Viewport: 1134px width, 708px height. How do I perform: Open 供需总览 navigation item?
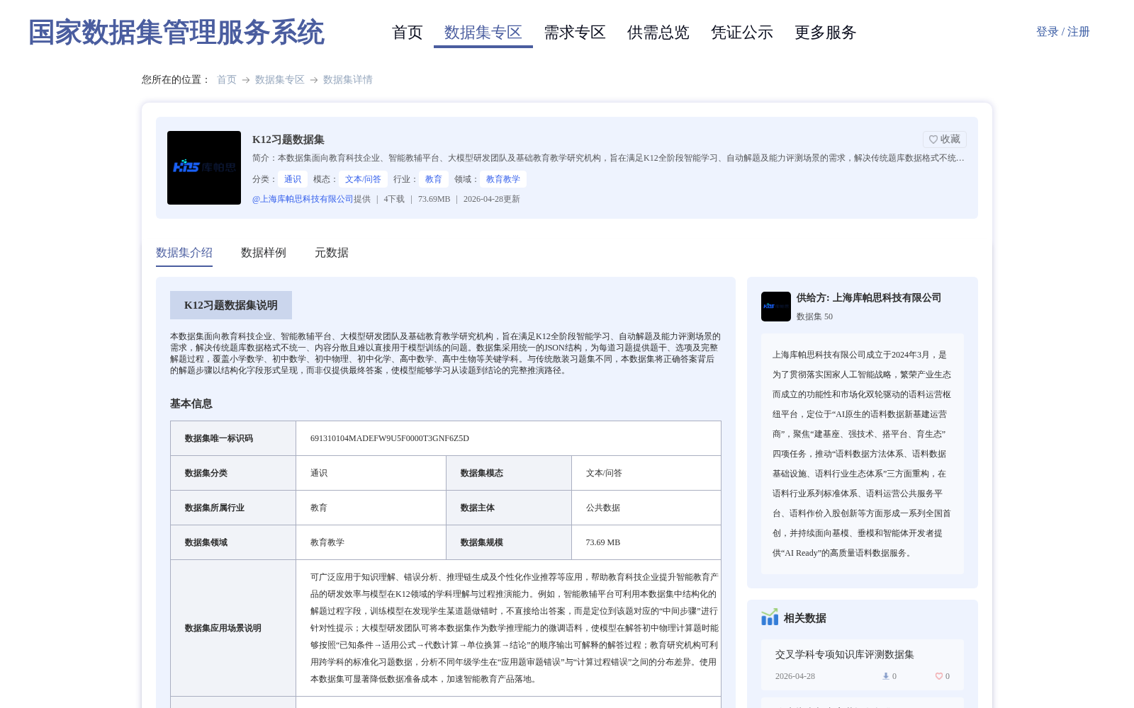click(x=658, y=33)
